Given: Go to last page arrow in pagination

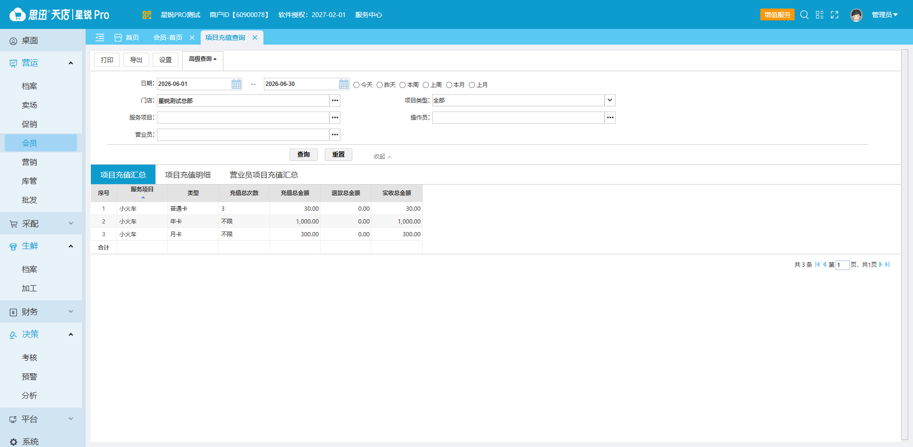Looking at the screenshot, I should 887,265.
